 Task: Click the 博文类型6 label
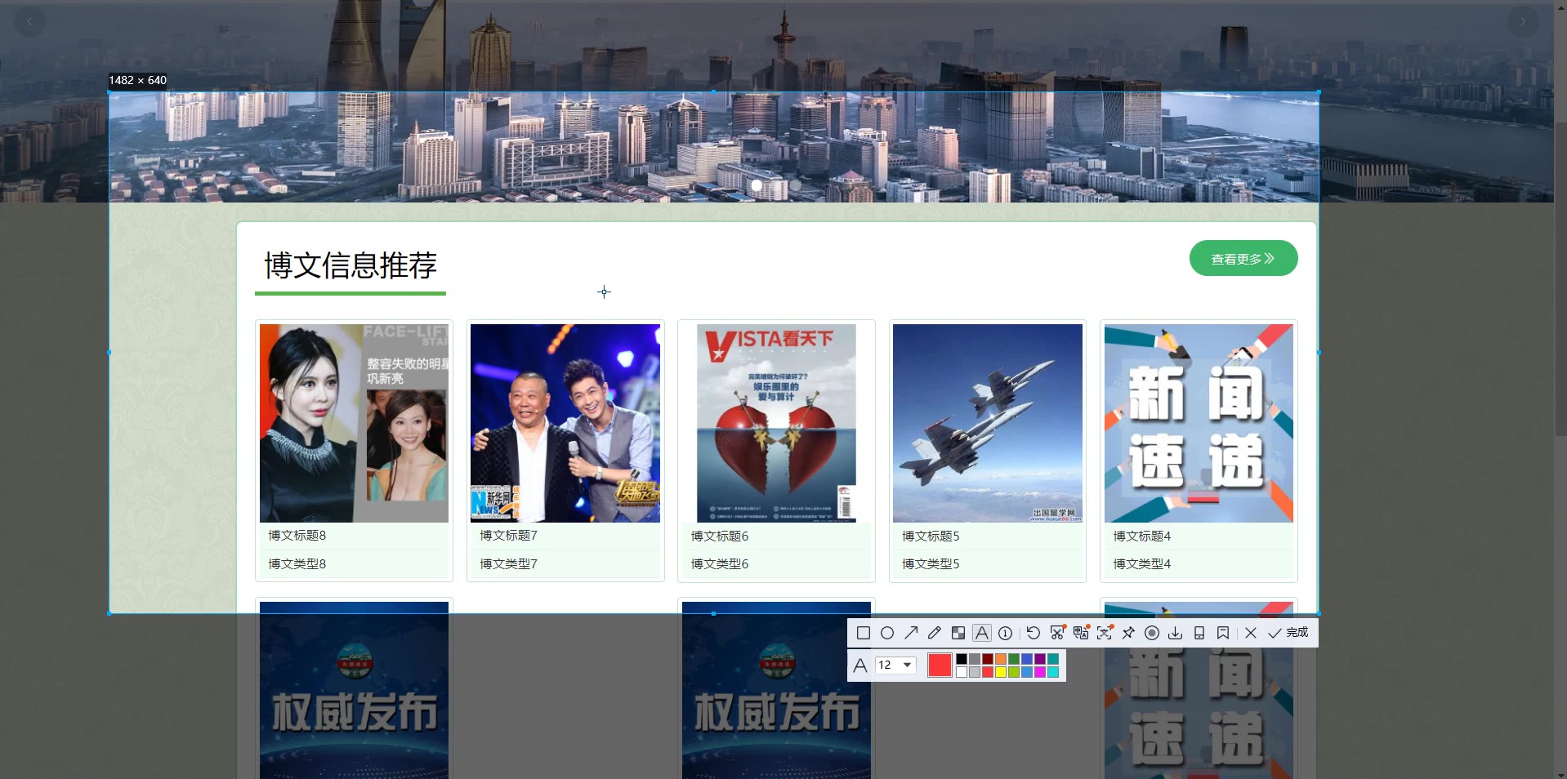tap(720, 564)
